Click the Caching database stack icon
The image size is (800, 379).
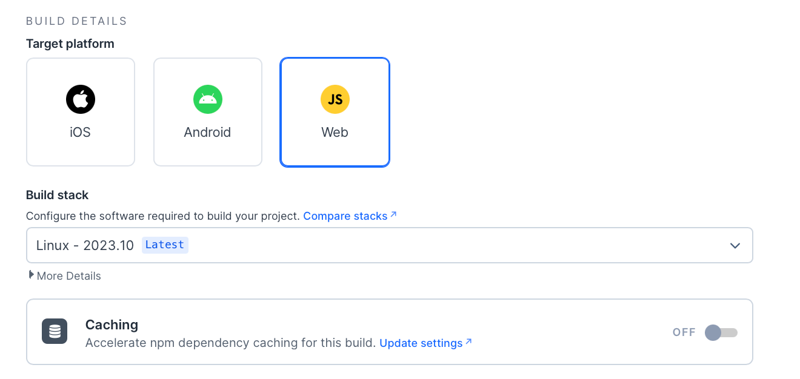pos(55,331)
